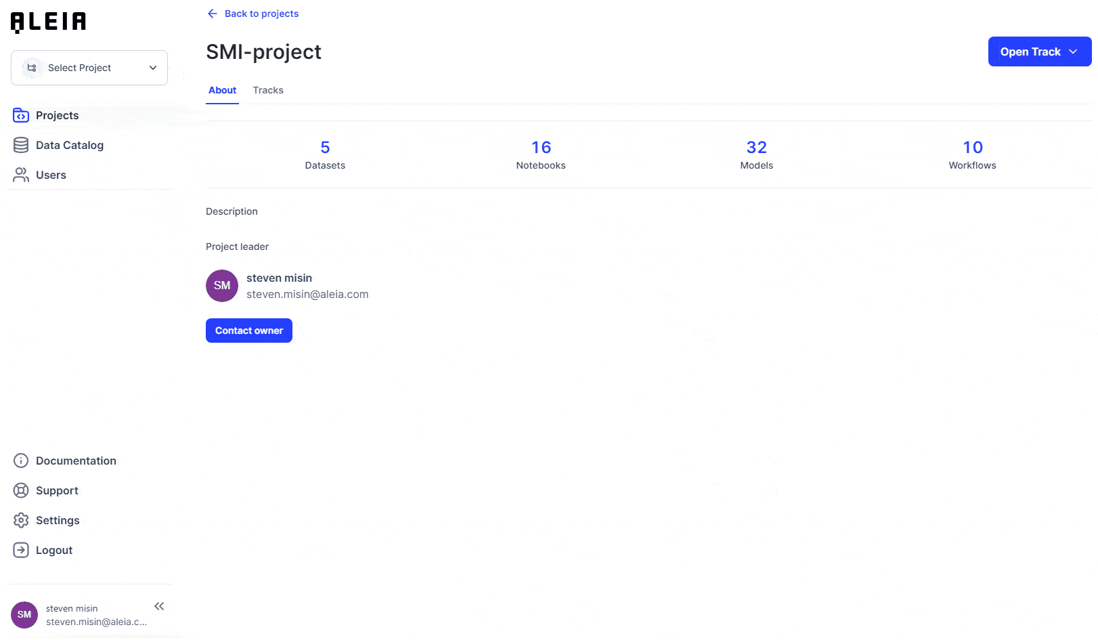Click steven misin's profile avatar at bottom left
The image size is (1098, 640).
24,614
